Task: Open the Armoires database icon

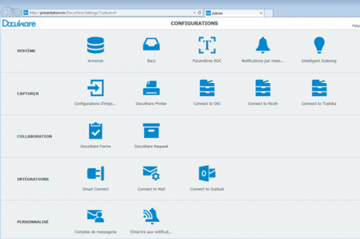Action: coord(95,45)
